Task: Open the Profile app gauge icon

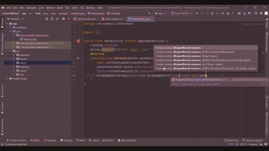Action: [x=222, y=13]
